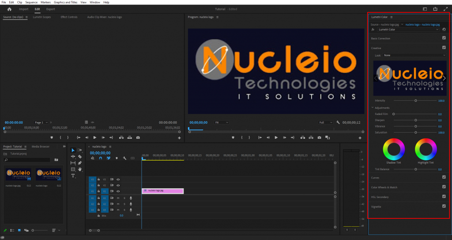Mute audio track A1
Screen dimensions: 452x240
[118, 198]
